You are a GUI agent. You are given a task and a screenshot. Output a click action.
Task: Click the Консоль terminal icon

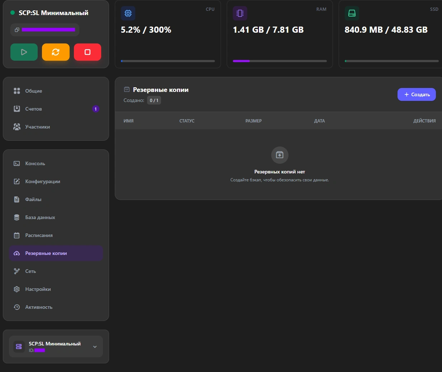[17, 163]
